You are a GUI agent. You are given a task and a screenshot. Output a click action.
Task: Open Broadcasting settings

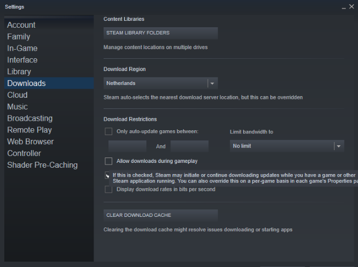[30, 119]
